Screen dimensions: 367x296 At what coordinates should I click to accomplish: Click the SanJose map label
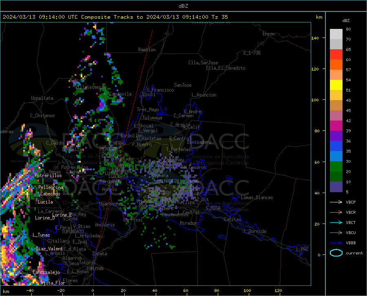pyautogui.click(x=183, y=85)
